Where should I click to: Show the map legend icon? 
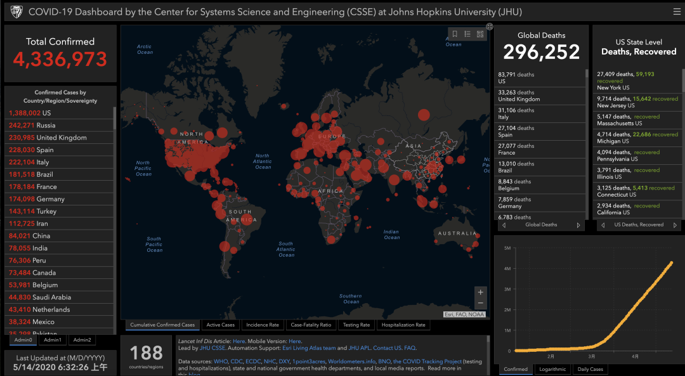pyautogui.click(x=467, y=34)
